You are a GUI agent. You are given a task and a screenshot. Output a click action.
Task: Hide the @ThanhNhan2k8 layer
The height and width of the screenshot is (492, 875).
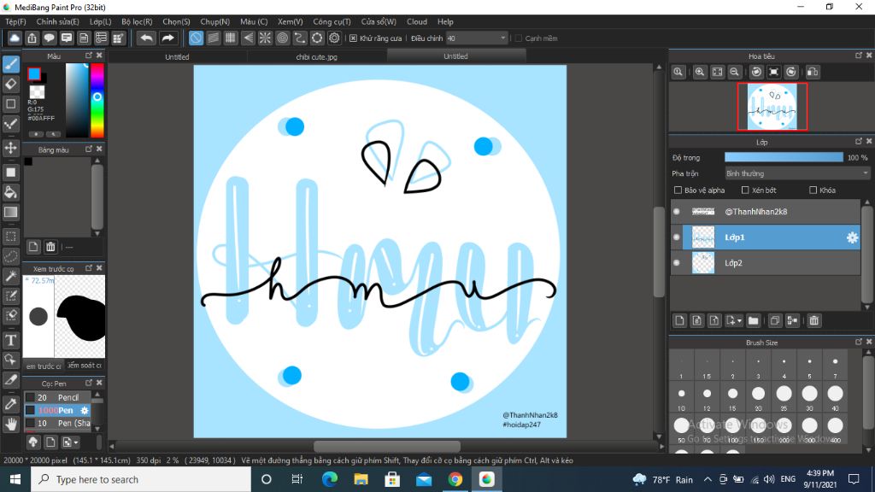click(677, 212)
